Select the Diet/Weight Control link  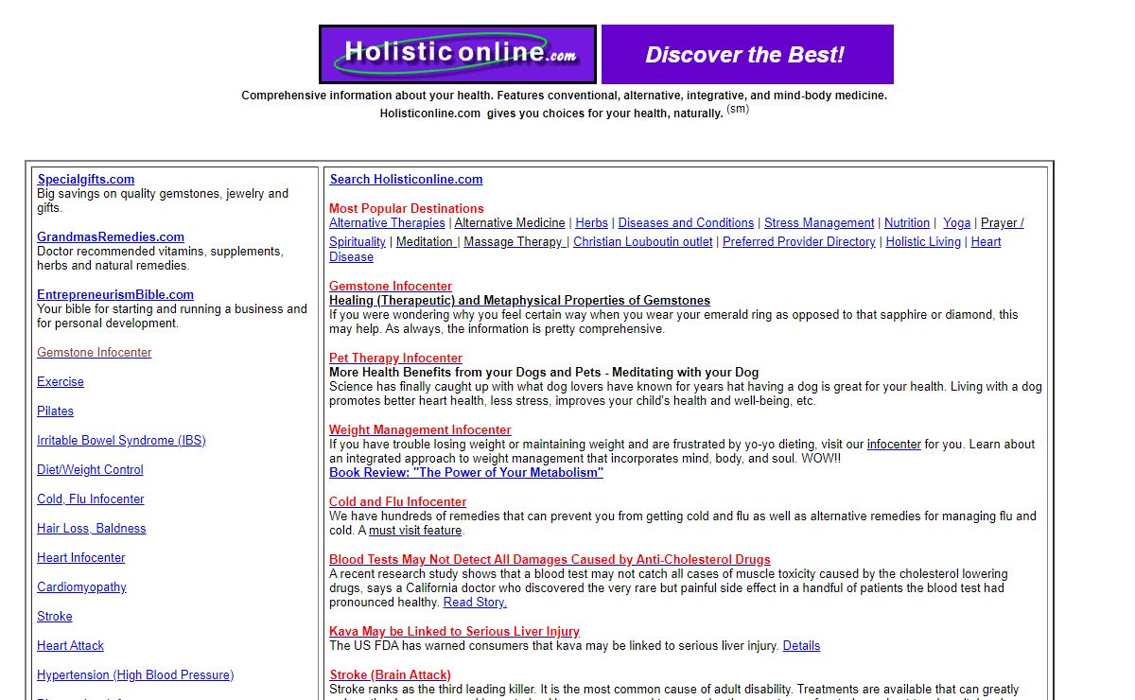pyautogui.click(x=90, y=469)
